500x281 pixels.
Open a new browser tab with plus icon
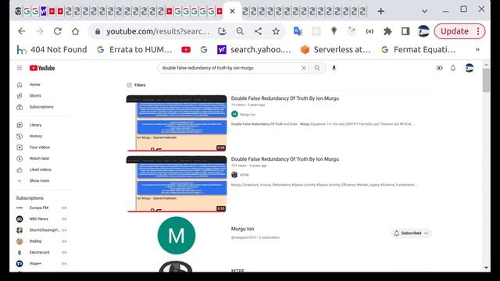tap(380, 11)
